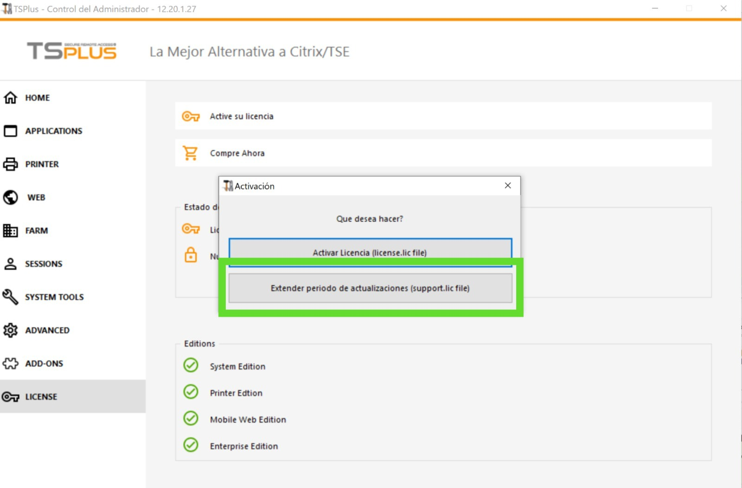Click the orange padlock icon in Estado panel
Image resolution: width=742 pixels, height=488 pixels.
tap(191, 255)
